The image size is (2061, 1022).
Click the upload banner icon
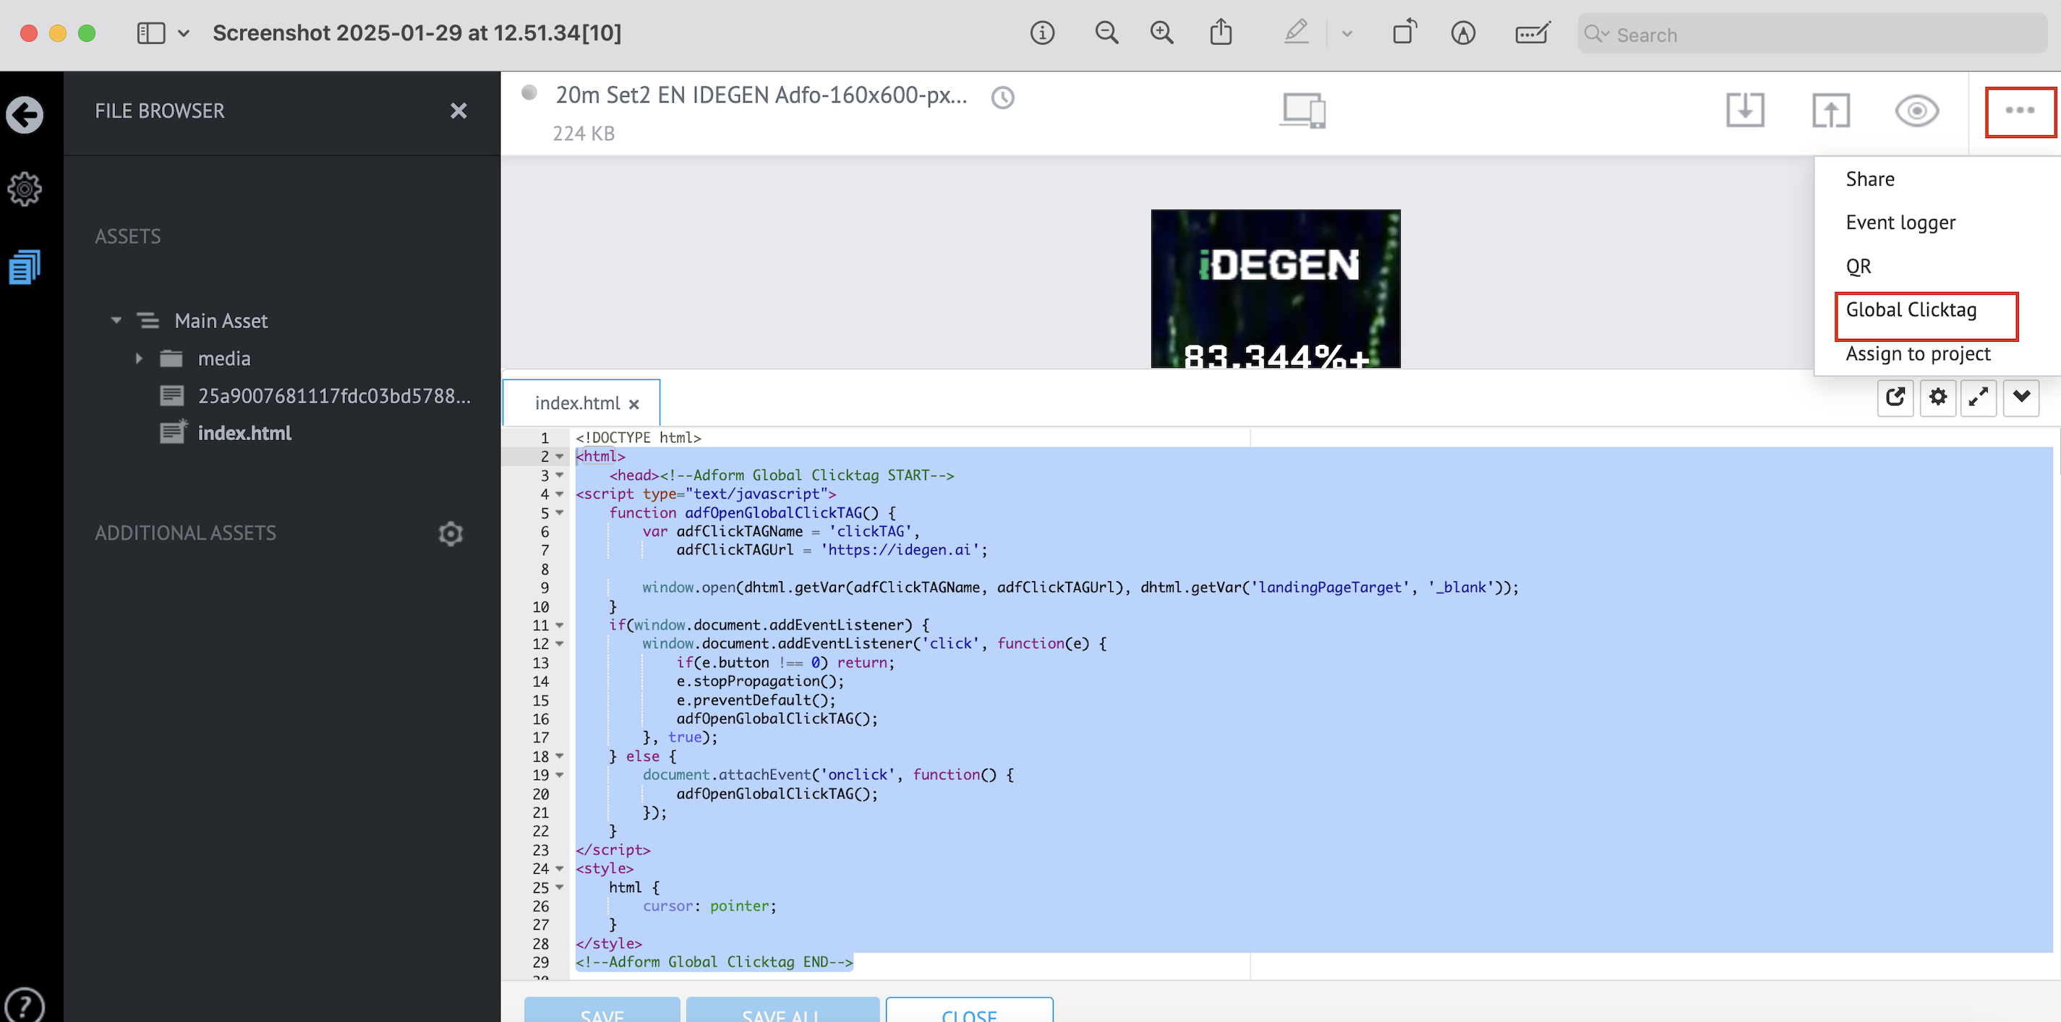(x=1830, y=111)
